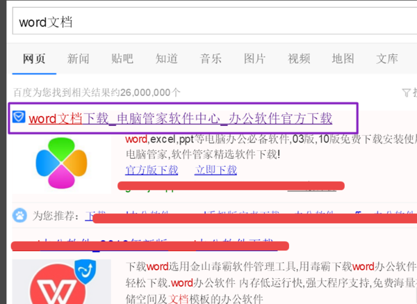Open the search filter funnel icon

click(406, 93)
